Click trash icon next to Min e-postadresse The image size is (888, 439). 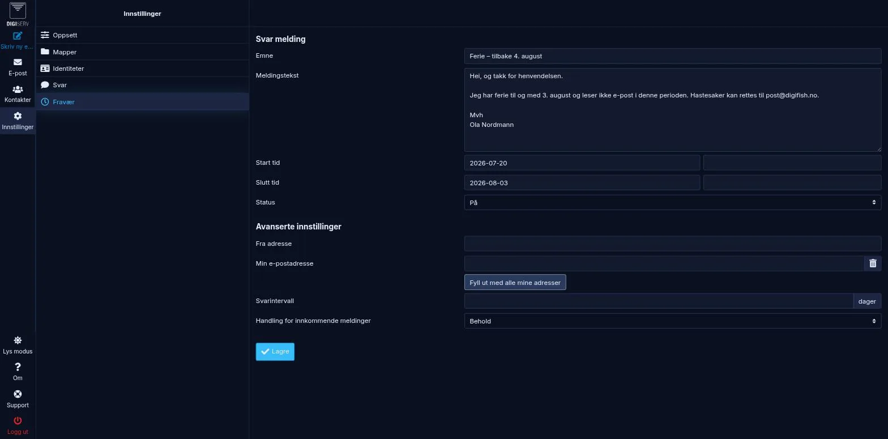873,263
